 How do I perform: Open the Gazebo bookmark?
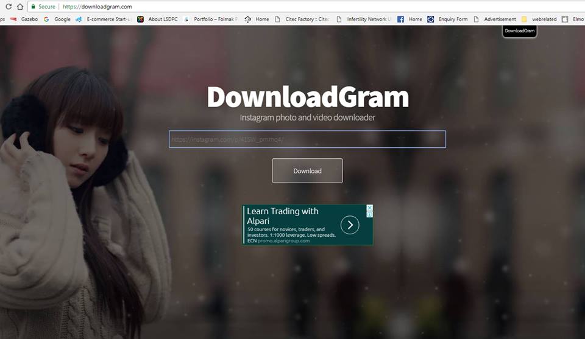[24, 19]
